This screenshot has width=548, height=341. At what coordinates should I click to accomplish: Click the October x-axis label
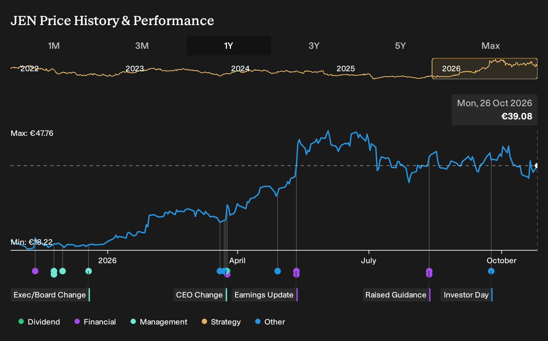(502, 261)
